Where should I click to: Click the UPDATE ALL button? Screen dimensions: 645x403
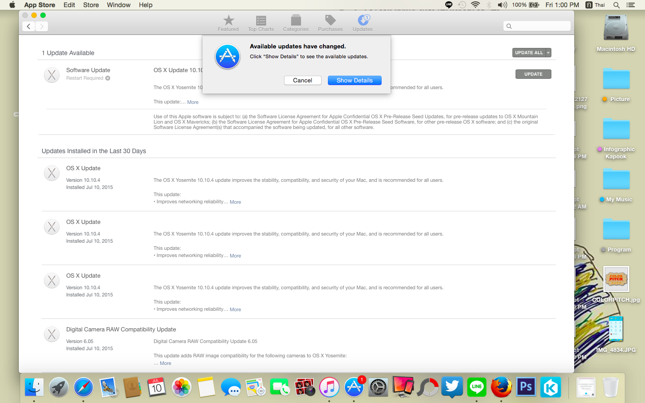tap(529, 53)
